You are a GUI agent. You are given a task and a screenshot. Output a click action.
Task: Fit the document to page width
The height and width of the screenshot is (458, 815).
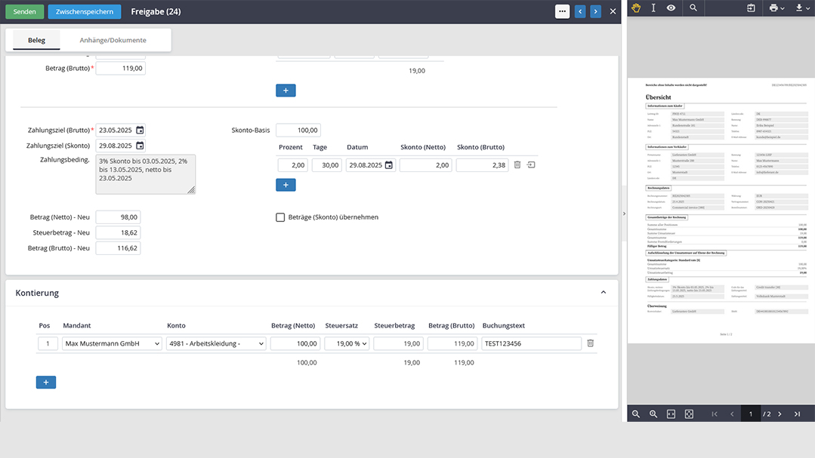point(671,414)
